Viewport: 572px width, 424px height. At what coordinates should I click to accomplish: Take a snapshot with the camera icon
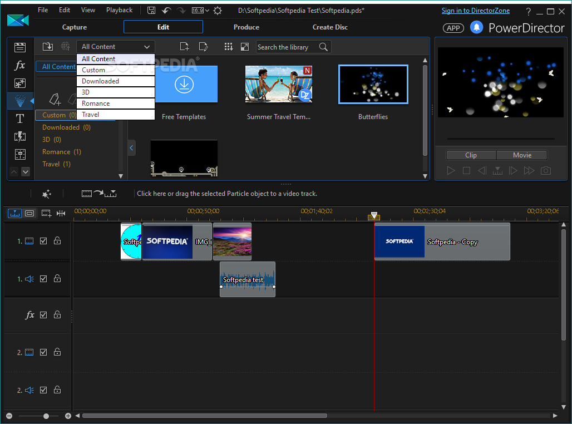(x=546, y=171)
